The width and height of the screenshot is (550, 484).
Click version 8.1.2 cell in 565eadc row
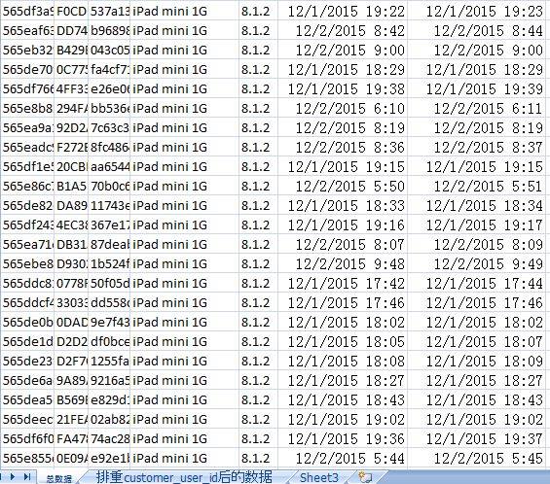click(258, 148)
